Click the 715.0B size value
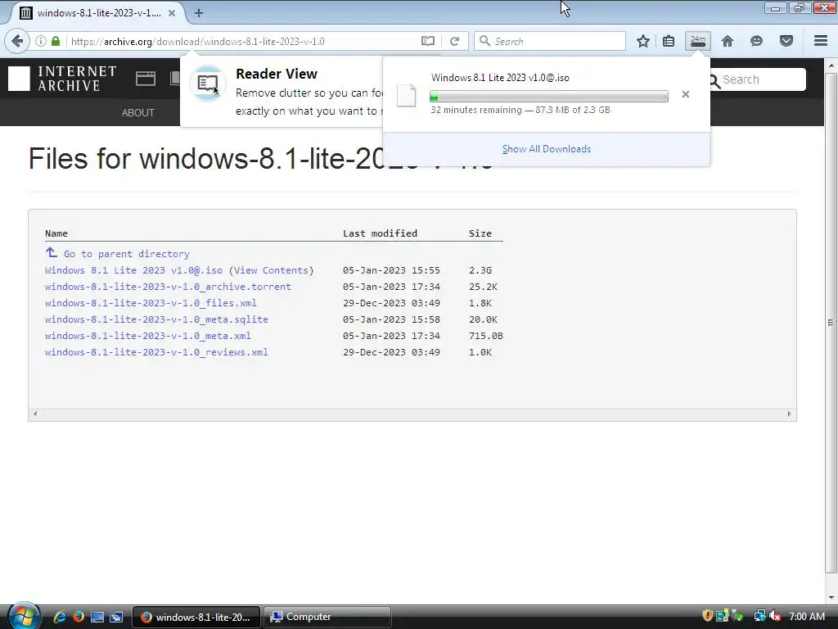 [x=486, y=336]
